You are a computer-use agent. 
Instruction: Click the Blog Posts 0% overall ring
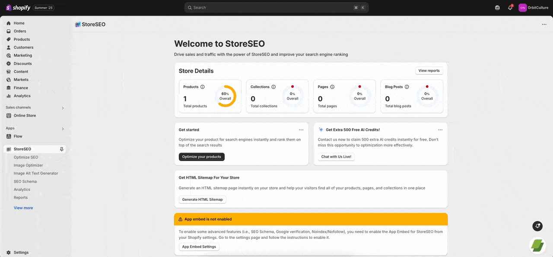[427, 96]
